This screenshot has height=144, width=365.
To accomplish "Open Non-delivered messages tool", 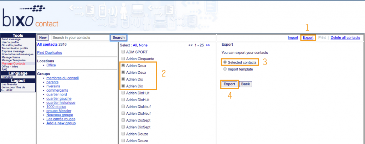I will pos(17,55).
